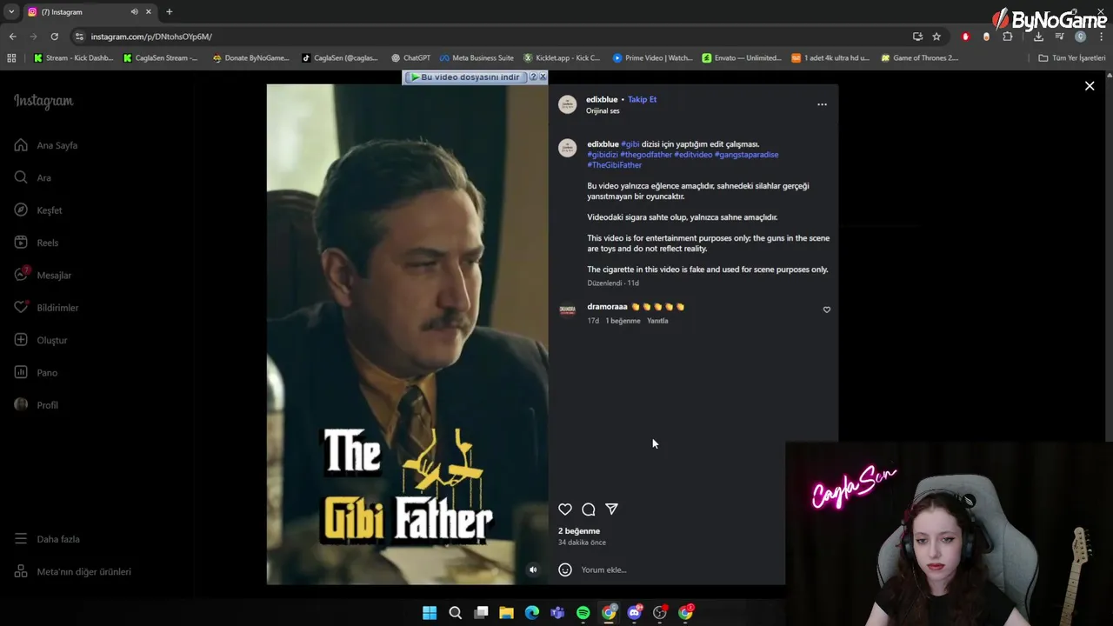Like dramoraaa's comment heart
This screenshot has width=1113, height=626.
click(827, 310)
